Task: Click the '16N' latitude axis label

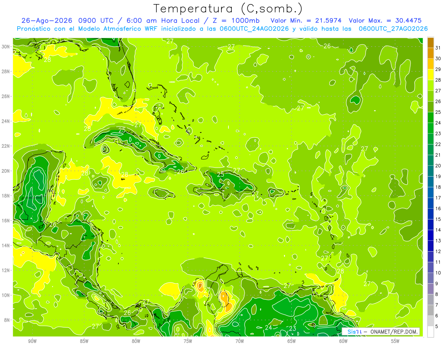Action: (x=6, y=221)
